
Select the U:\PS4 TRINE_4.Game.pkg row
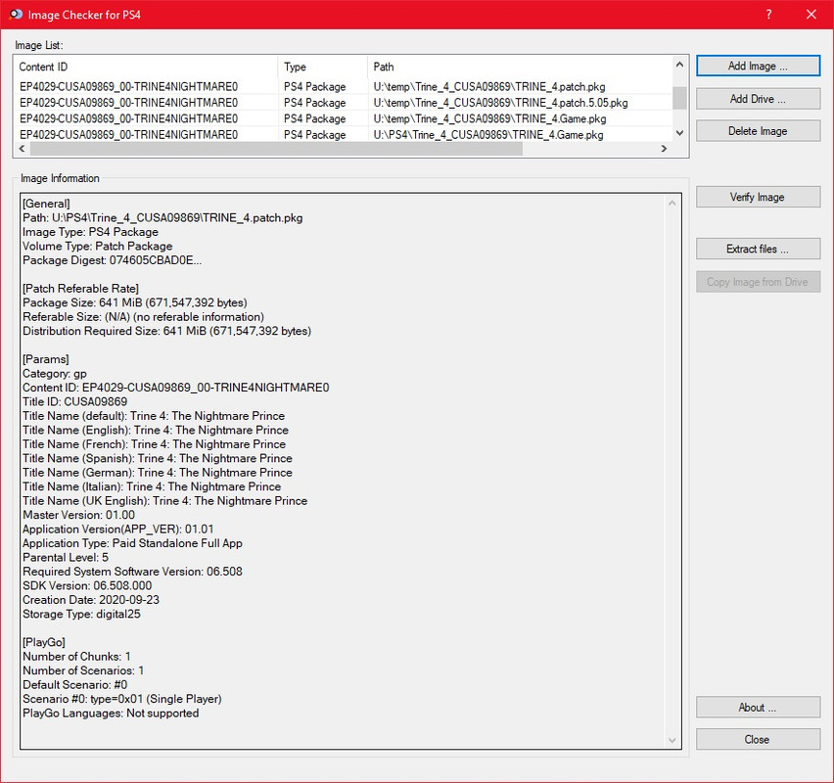click(343, 135)
